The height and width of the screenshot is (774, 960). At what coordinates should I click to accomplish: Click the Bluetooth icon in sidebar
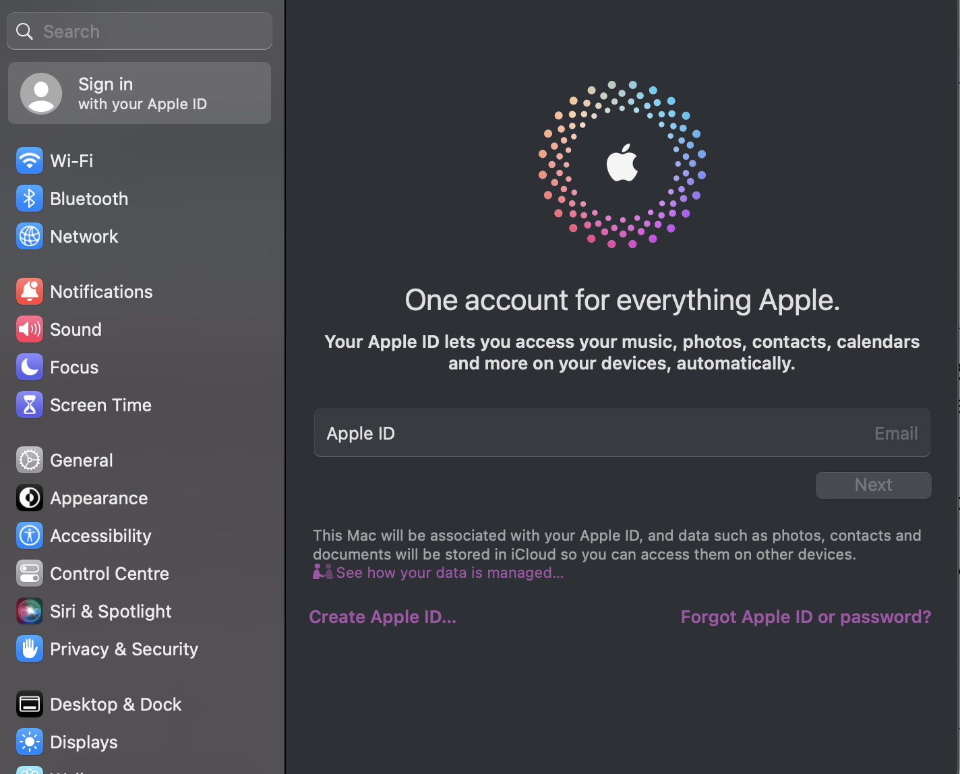(x=30, y=198)
